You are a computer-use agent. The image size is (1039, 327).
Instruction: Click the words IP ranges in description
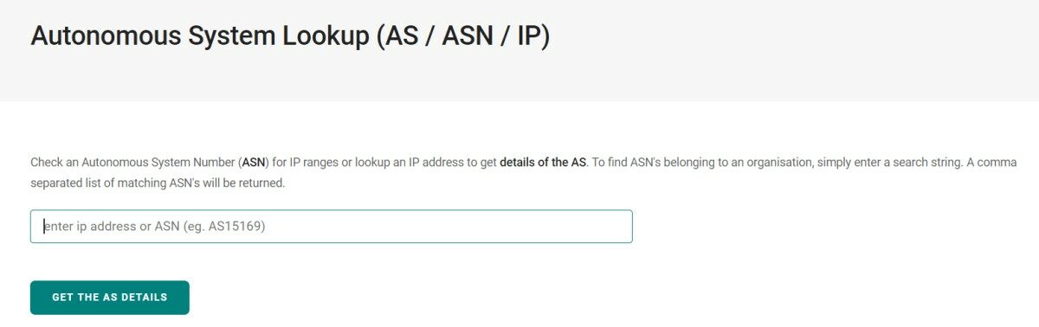click(315, 162)
